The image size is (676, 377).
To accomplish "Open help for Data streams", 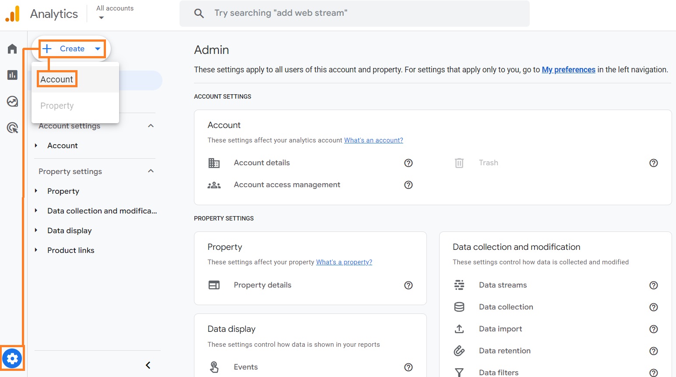I will pyautogui.click(x=654, y=285).
